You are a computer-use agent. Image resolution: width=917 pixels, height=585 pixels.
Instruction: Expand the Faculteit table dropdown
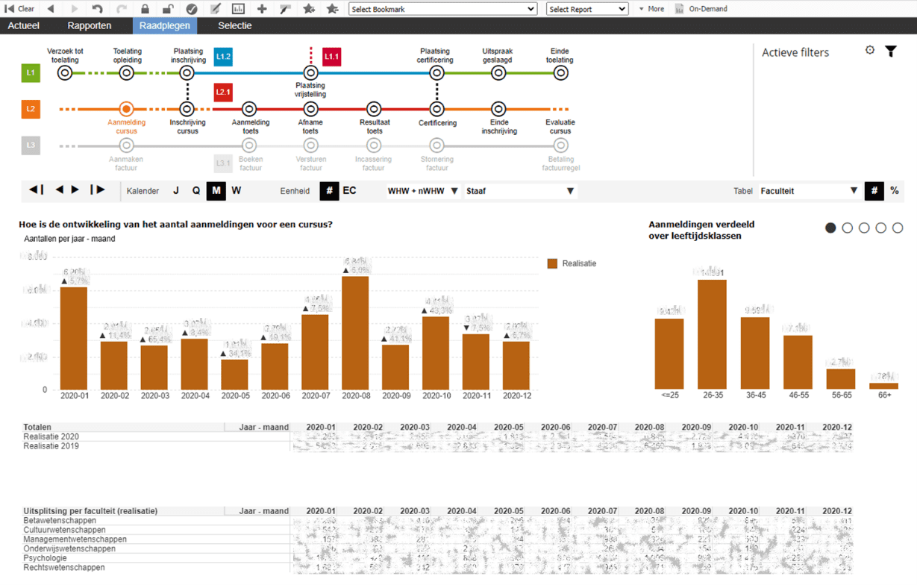[x=809, y=191]
